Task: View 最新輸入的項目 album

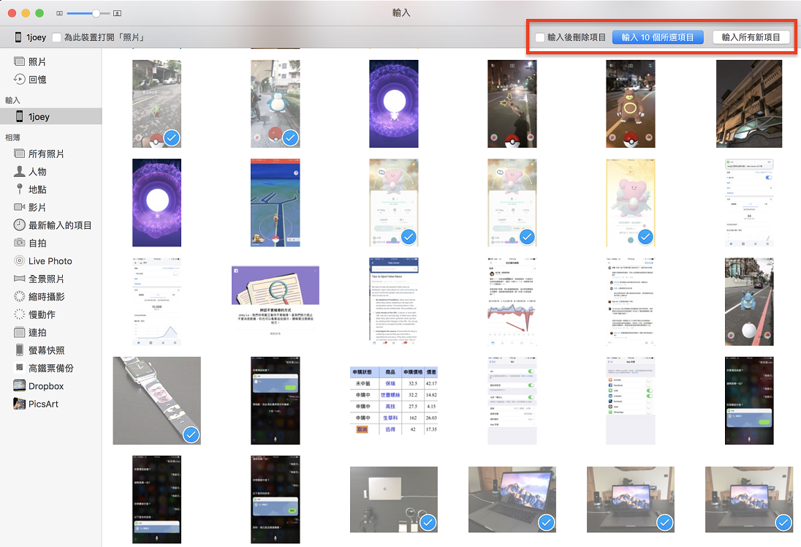Action: tap(46, 225)
